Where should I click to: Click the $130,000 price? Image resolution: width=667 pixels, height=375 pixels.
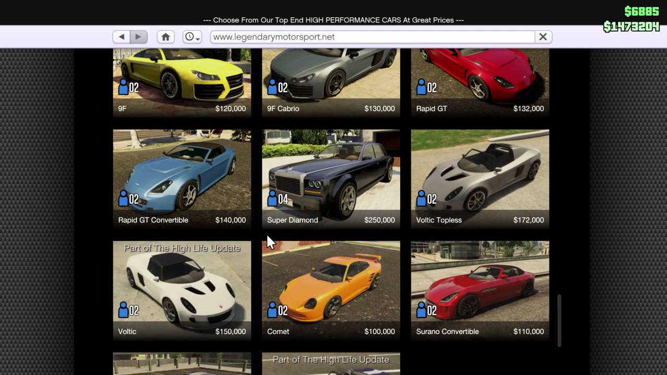point(379,108)
